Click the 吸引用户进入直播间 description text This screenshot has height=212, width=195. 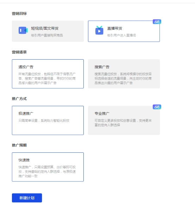pyautogui.click(x=121, y=35)
